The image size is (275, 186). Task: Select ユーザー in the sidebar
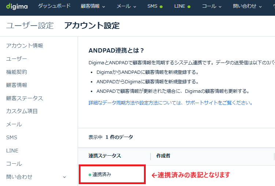[16, 58]
